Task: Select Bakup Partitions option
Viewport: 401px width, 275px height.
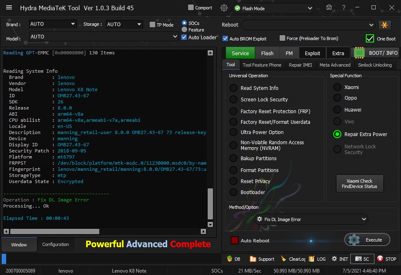Action: (233, 158)
